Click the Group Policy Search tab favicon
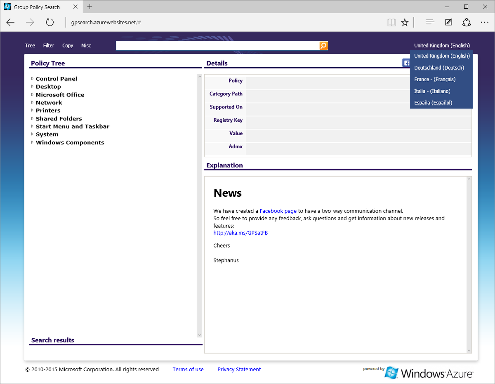This screenshot has height=384, width=495. (7, 7)
